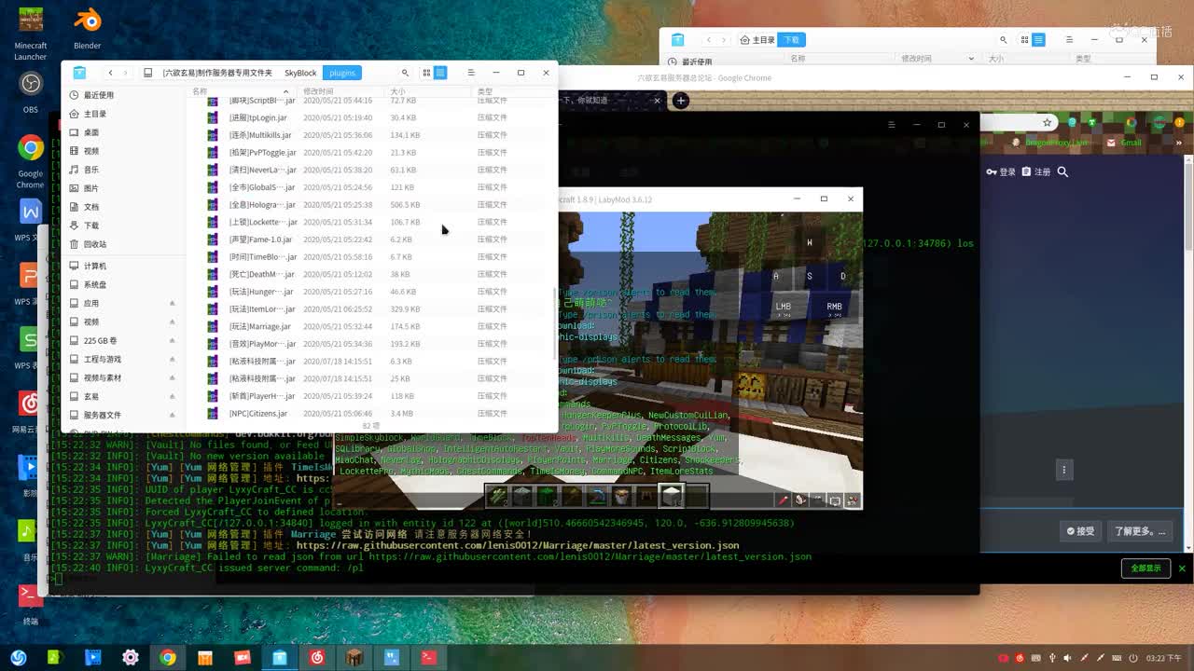Go forward in plugins file manager

(126, 73)
